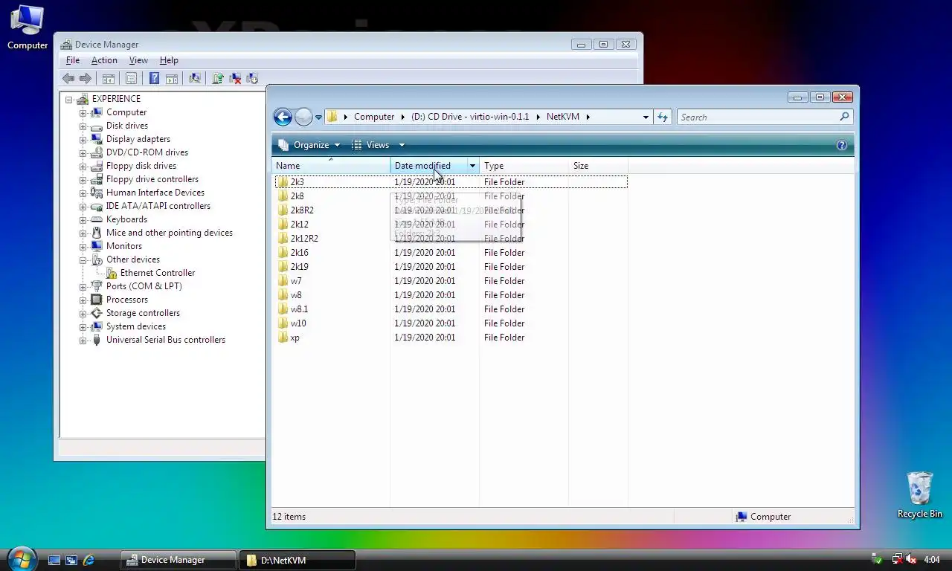Sort by Size column header
Image resolution: width=952 pixels, height=571 pixels.
[x=598, y=166]
